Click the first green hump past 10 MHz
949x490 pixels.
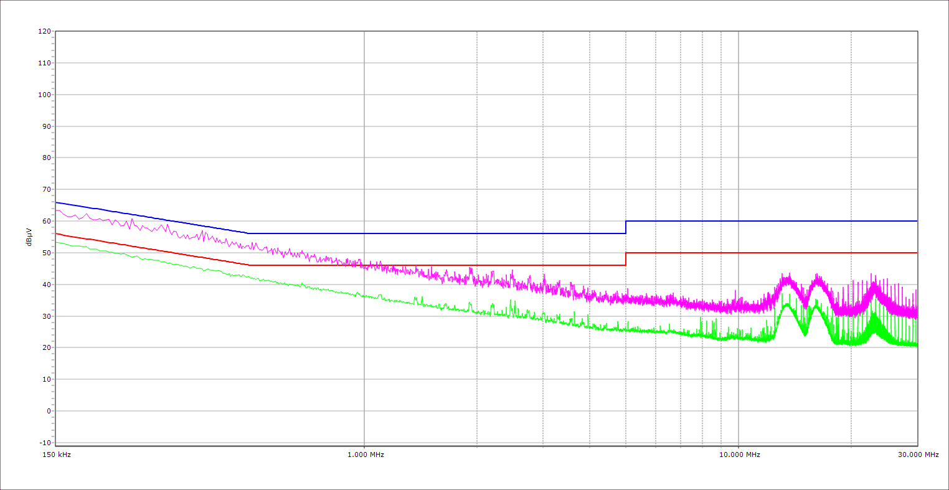[x=787, y=305]
